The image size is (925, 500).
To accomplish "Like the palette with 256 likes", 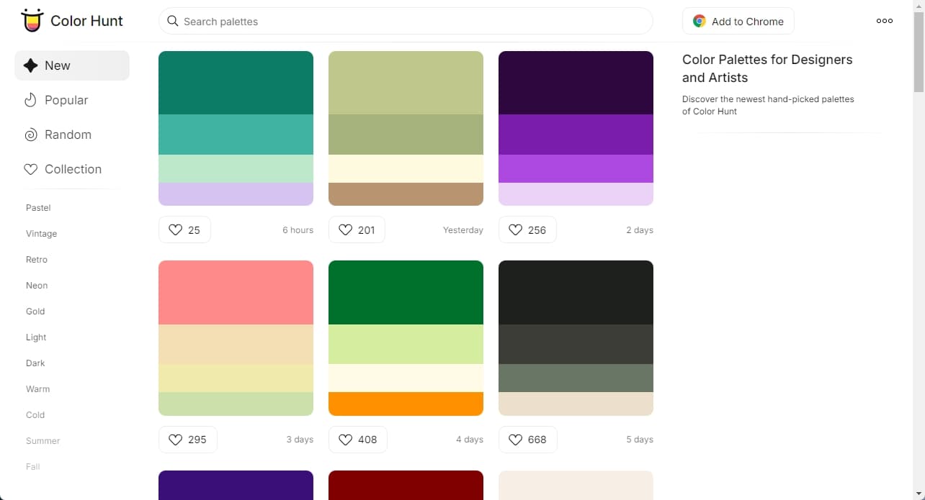I will pyautogui.click(x=527, y=230).
